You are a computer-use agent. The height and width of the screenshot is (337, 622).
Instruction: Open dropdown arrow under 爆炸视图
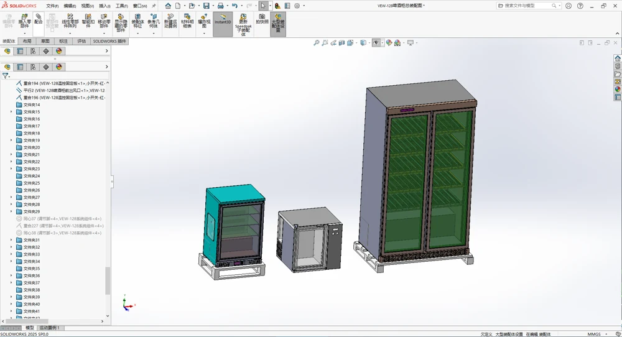coord(204,34)
